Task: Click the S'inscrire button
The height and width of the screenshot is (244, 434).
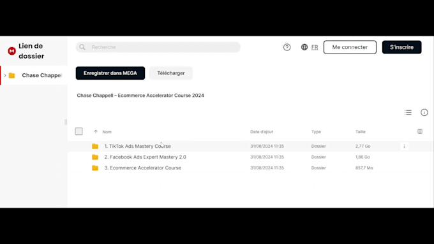Action: coord(401,47)
